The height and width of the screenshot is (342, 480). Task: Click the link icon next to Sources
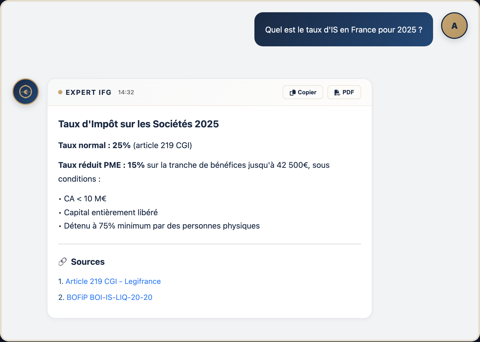pos(62,262)
